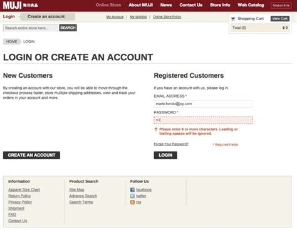Click the facebook text link
297x230 pixels.
[143, 190]
